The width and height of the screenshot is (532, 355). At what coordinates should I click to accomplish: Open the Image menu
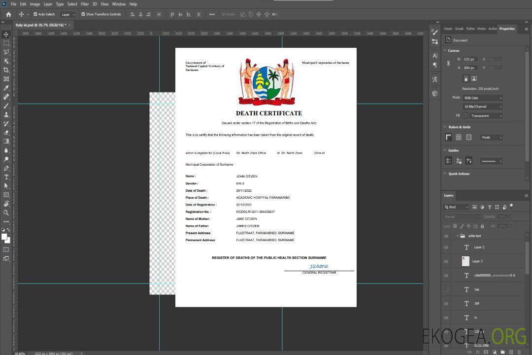coord(34,4)
